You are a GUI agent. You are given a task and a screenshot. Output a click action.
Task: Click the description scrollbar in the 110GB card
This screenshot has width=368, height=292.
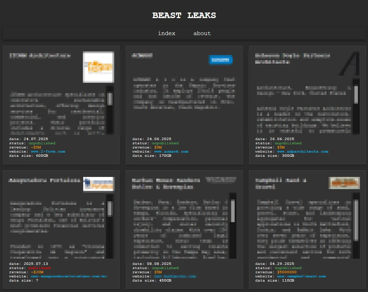click(x=356, y=226)
